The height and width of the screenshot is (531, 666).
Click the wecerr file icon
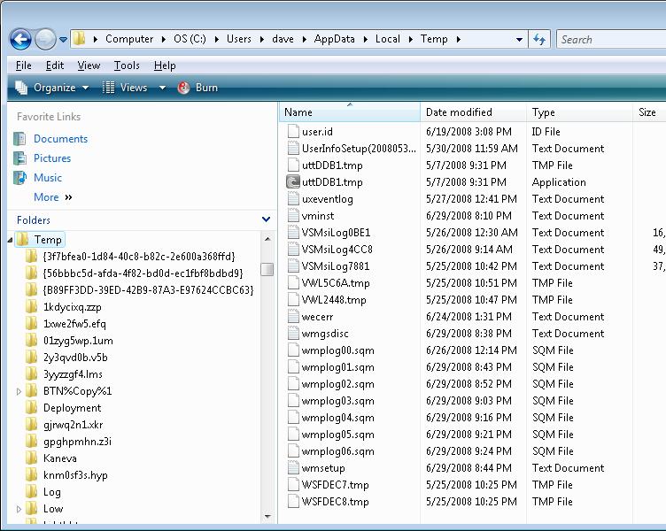(293, 316)
